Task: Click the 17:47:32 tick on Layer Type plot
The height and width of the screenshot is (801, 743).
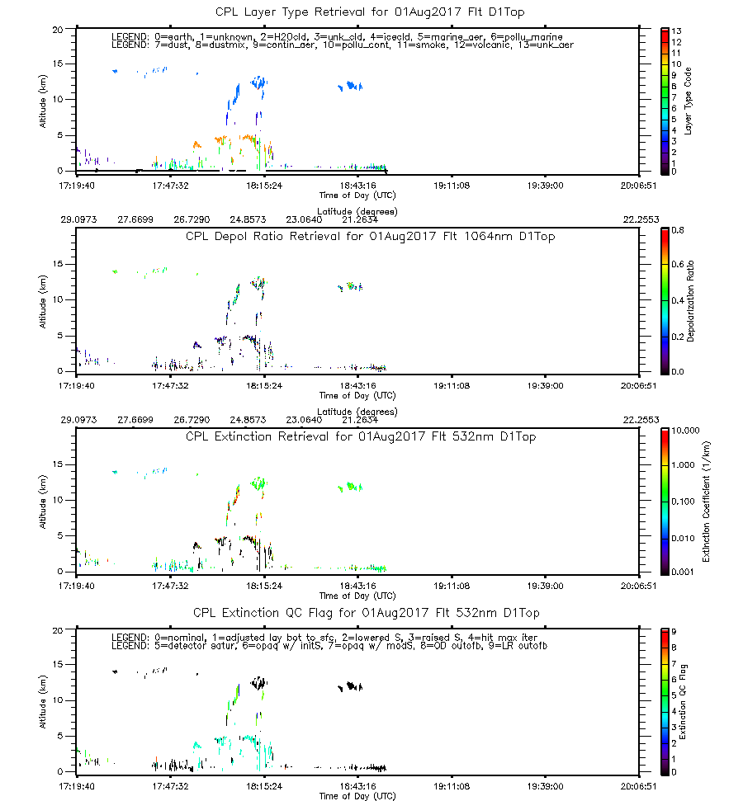Action: 170,186
